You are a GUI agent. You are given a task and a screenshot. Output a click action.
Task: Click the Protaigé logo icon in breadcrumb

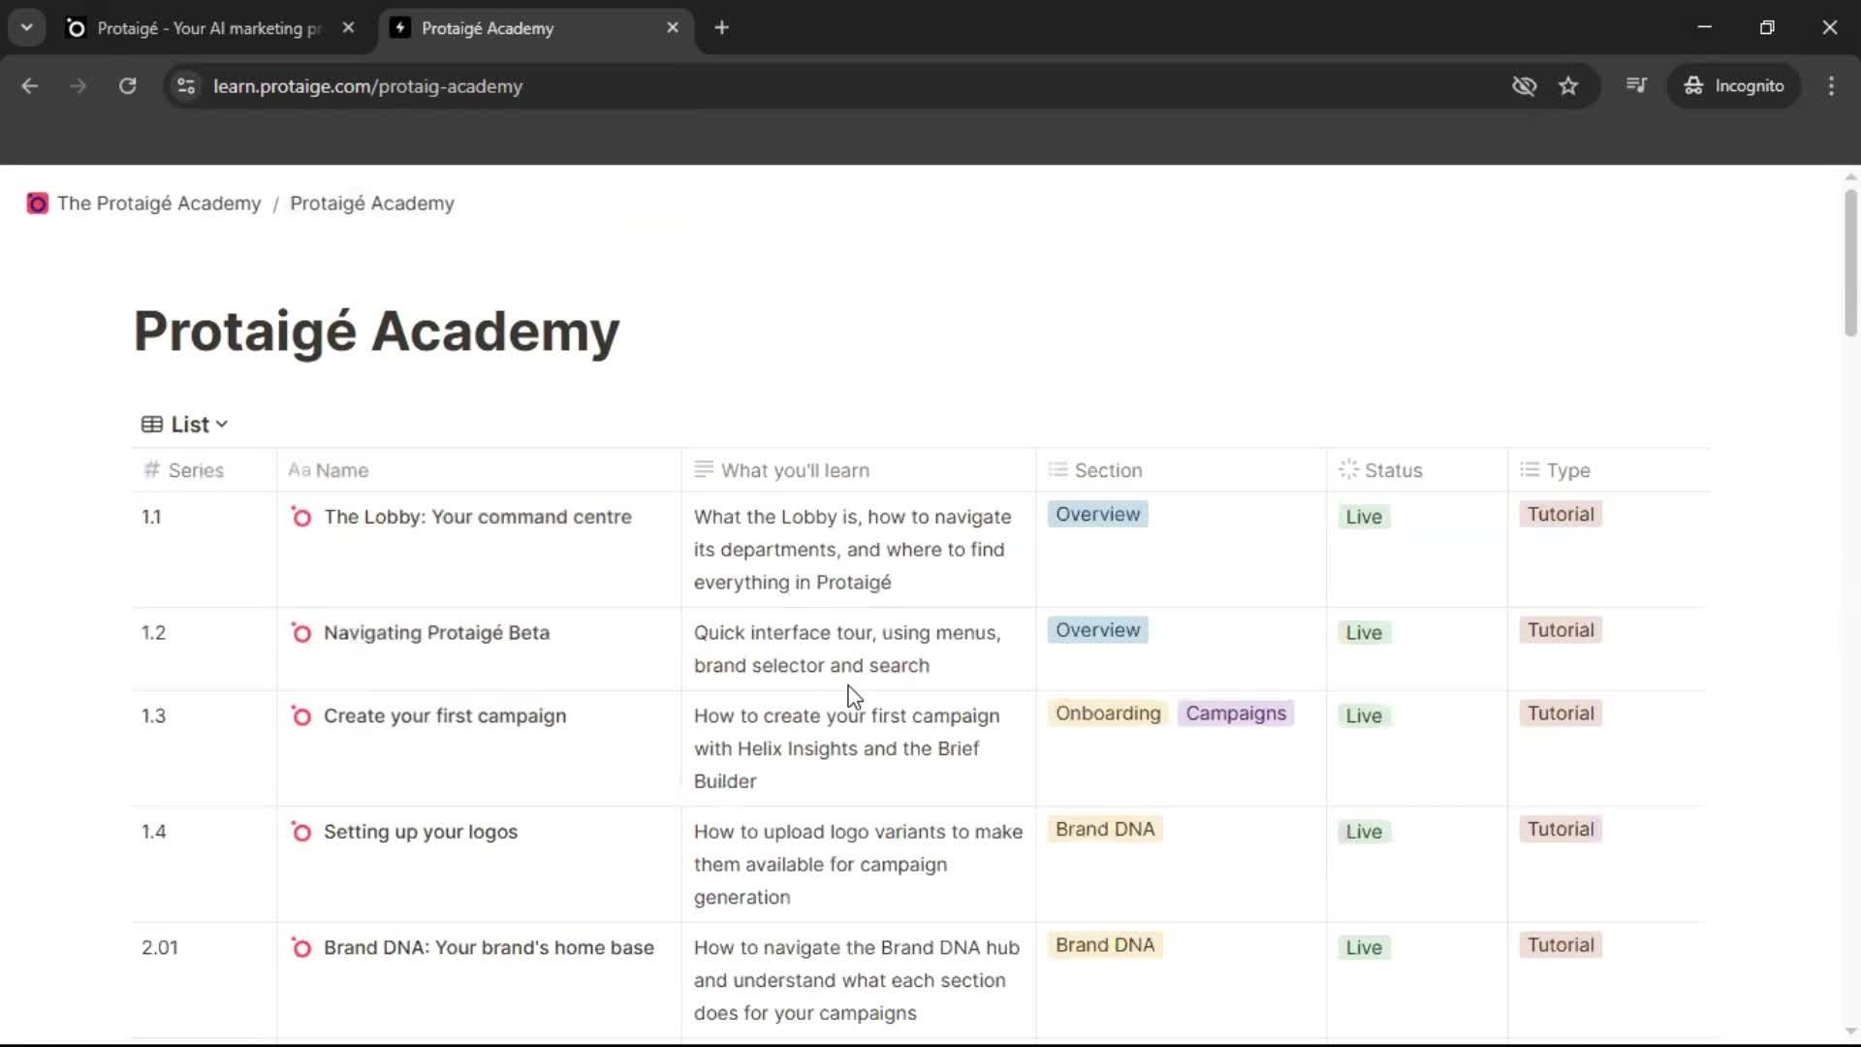click(x=37, y=204)
